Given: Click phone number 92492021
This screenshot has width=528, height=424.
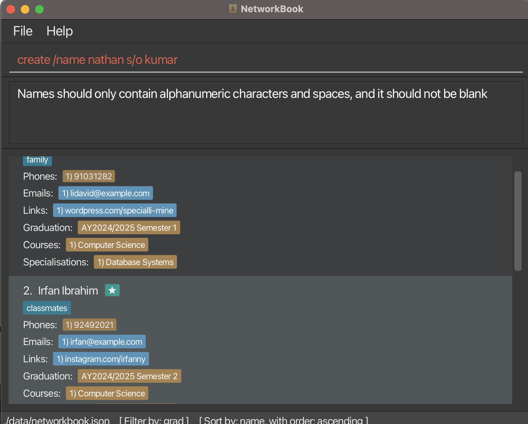Looking at the screenshot, I should [90, 325].
